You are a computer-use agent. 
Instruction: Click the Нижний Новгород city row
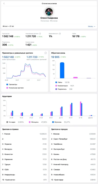click(73, 164)
